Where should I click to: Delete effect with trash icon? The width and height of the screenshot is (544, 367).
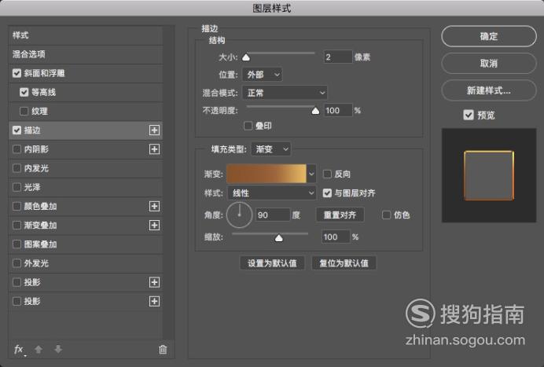click(x=163, y=349)
